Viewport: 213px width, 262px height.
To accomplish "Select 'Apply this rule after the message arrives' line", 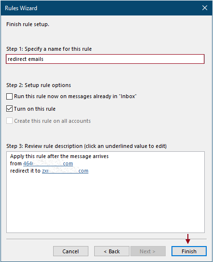I will point(59,156).
